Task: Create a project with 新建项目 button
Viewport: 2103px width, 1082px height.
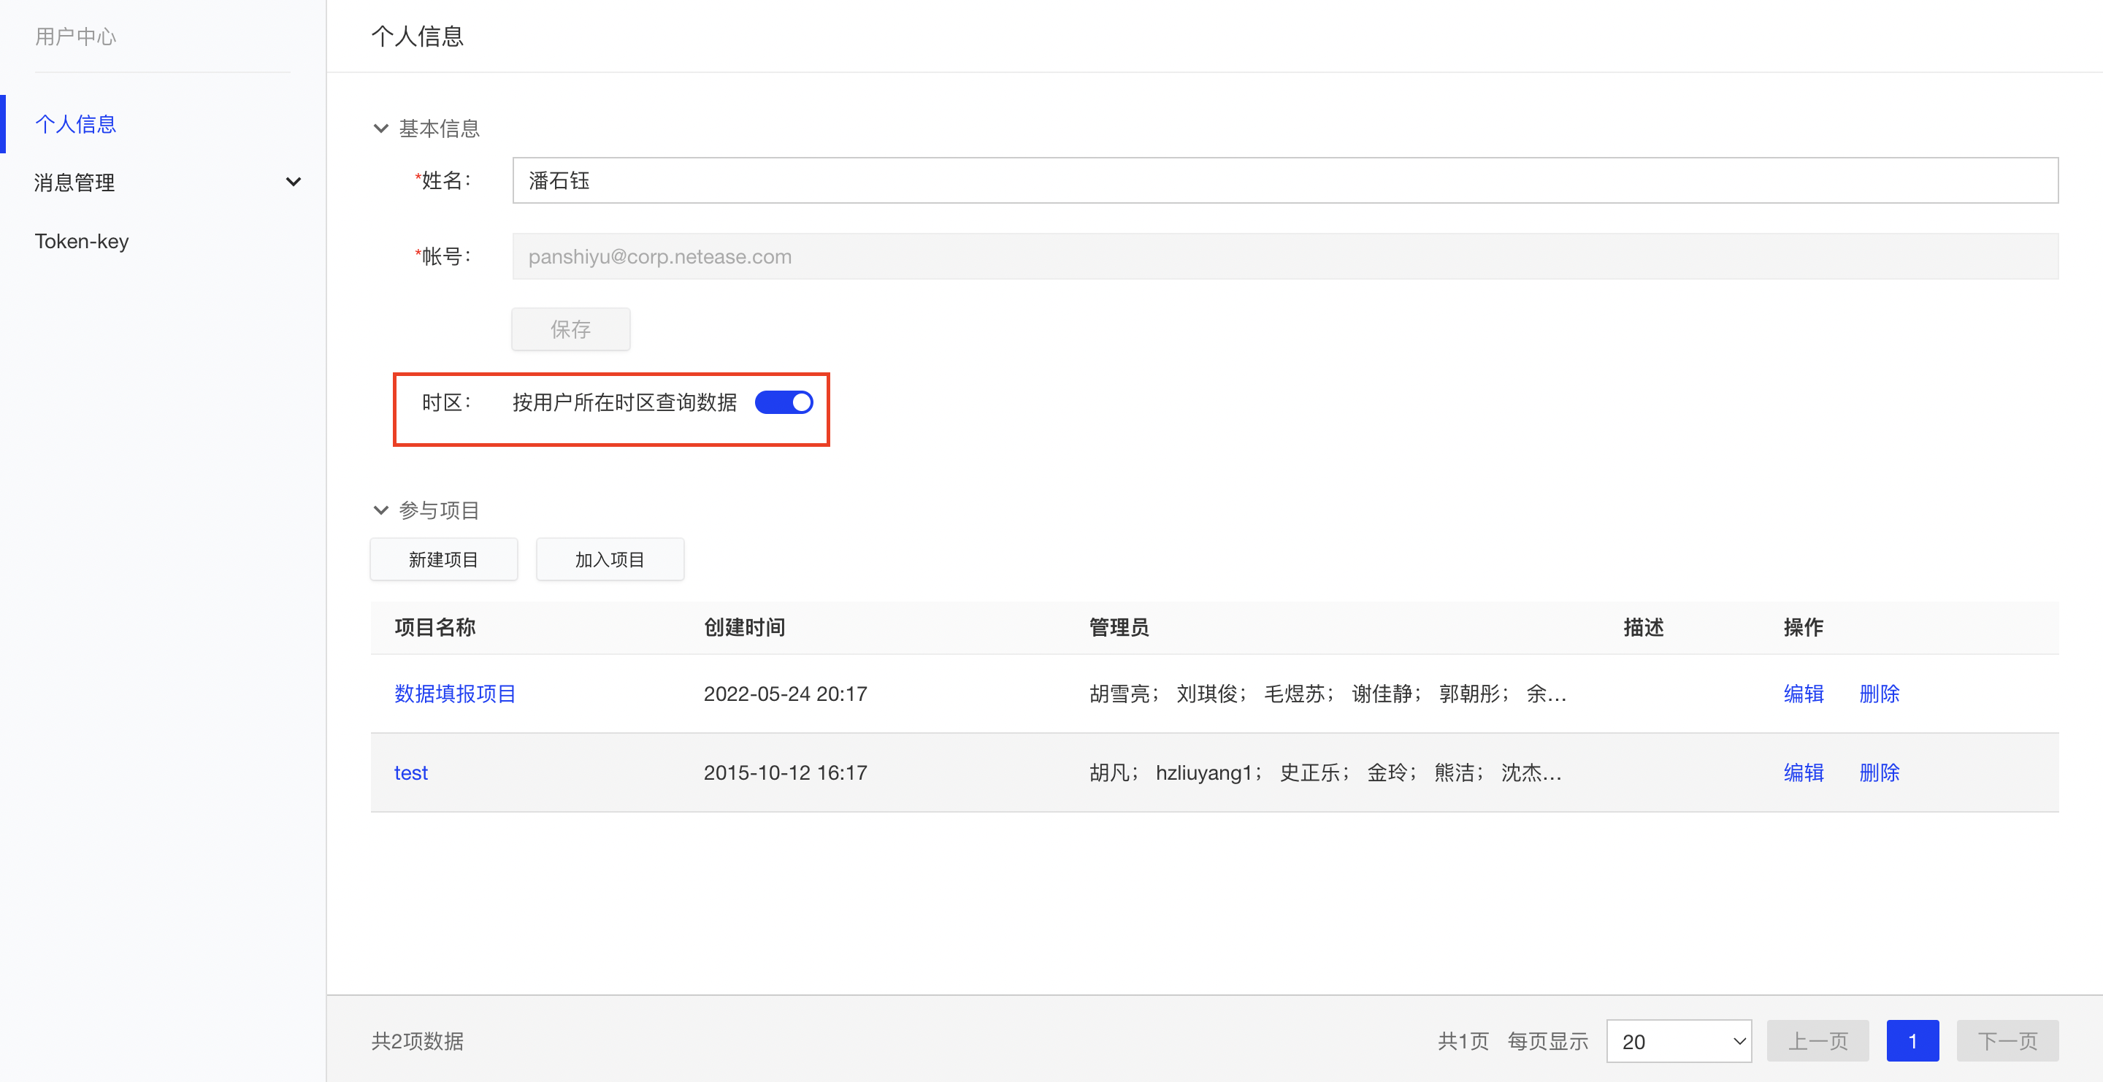Action: click(x=443, y=559)
